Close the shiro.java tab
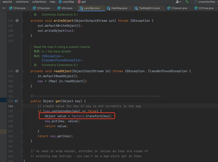The width and height of the screenshot is (218, 162). point(75,8)
